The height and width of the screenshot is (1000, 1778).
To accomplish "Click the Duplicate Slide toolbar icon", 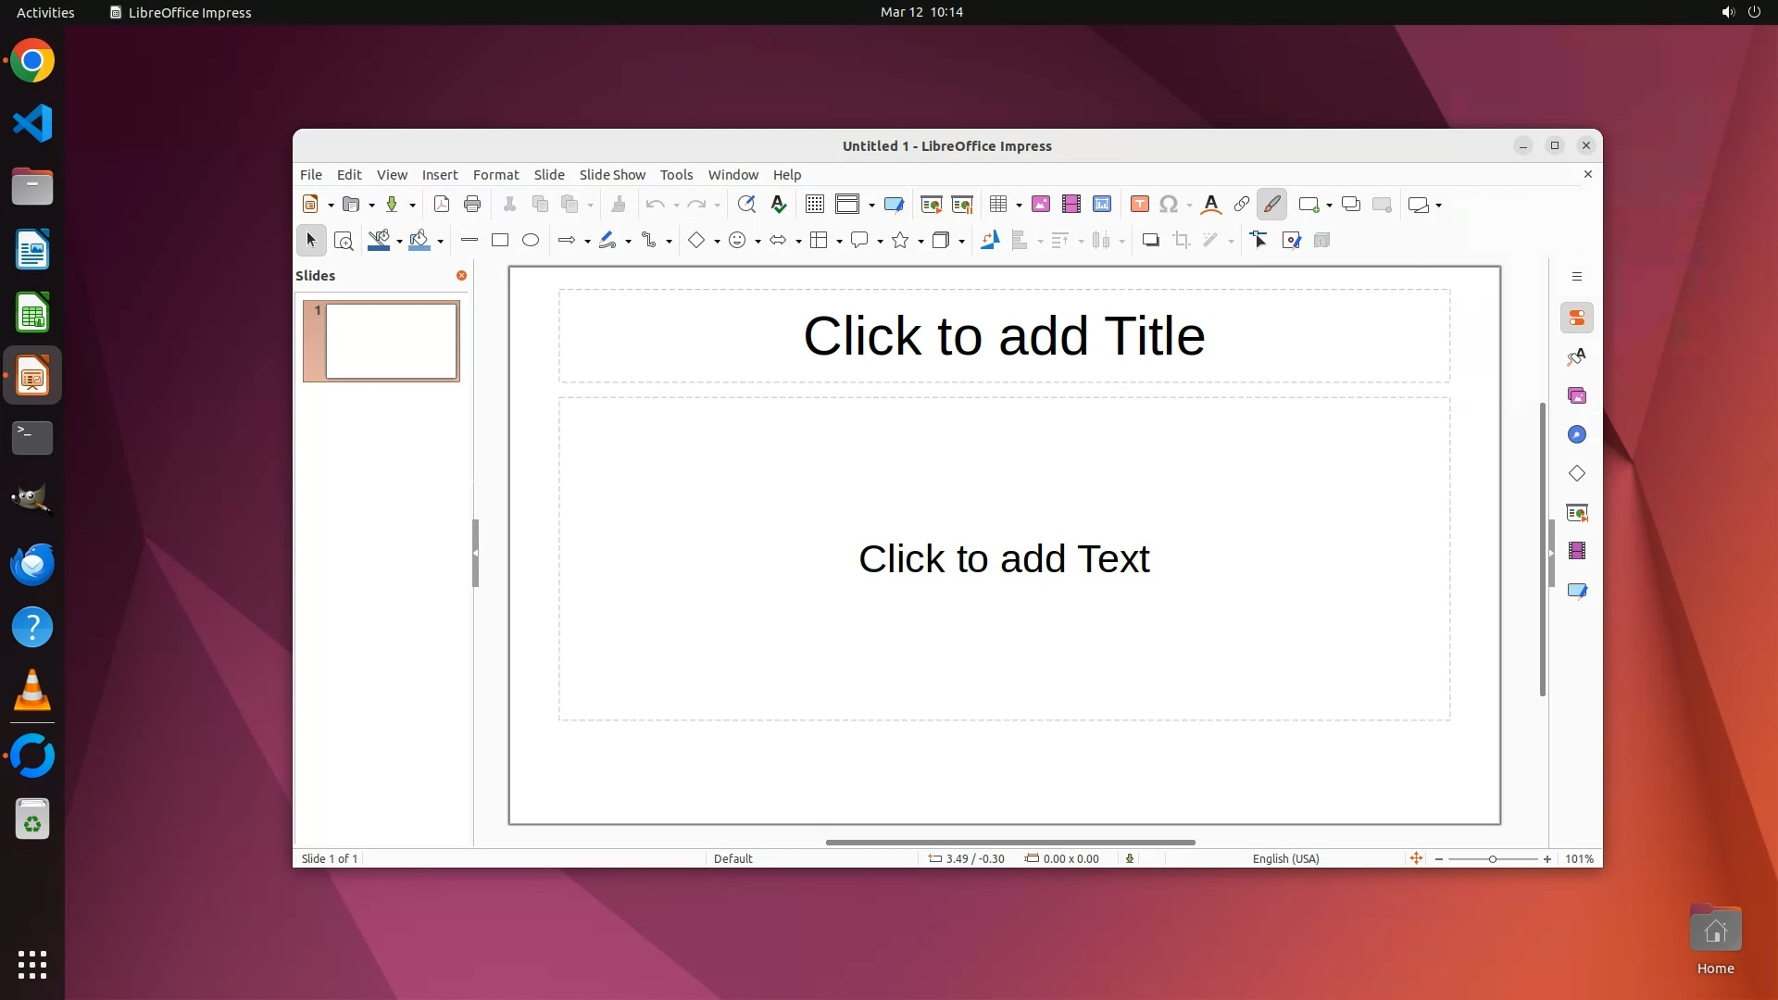I will click(1351, 205).
